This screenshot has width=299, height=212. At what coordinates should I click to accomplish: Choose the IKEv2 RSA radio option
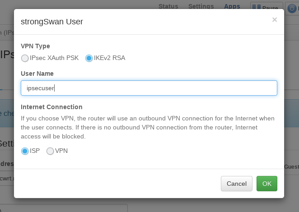pos(89,58)
